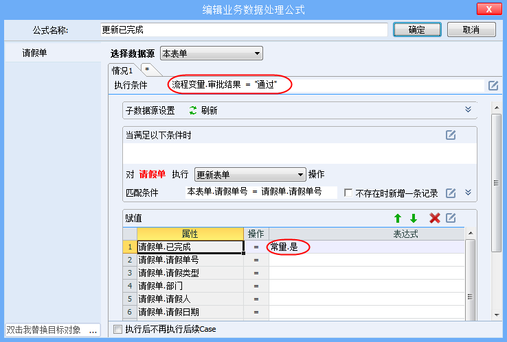Click the ... button beside 双击我替换目标对象
Image resolution: width=507 pixels, height=342 pixels.
click(x=93, y=330)
